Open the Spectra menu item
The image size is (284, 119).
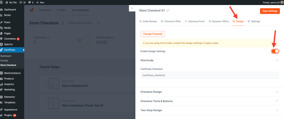(8, 44)
